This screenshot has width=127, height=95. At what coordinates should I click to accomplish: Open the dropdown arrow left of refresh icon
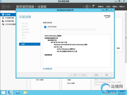(84, 7)
